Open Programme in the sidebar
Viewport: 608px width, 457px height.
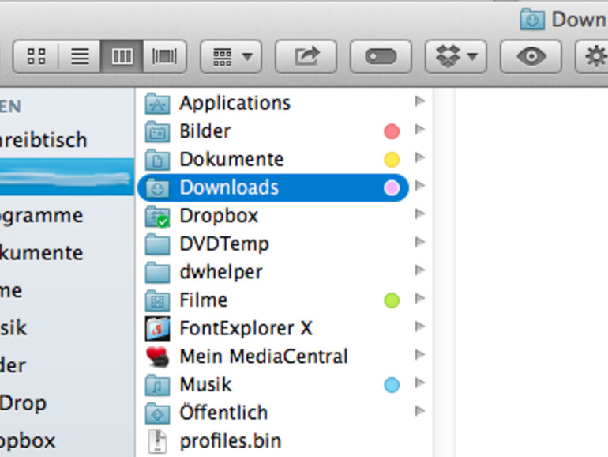[x=42, y=216]
